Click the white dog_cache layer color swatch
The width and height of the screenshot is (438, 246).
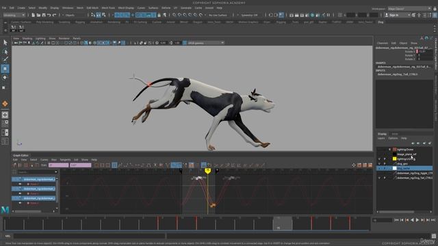click(x=395, y=169)
